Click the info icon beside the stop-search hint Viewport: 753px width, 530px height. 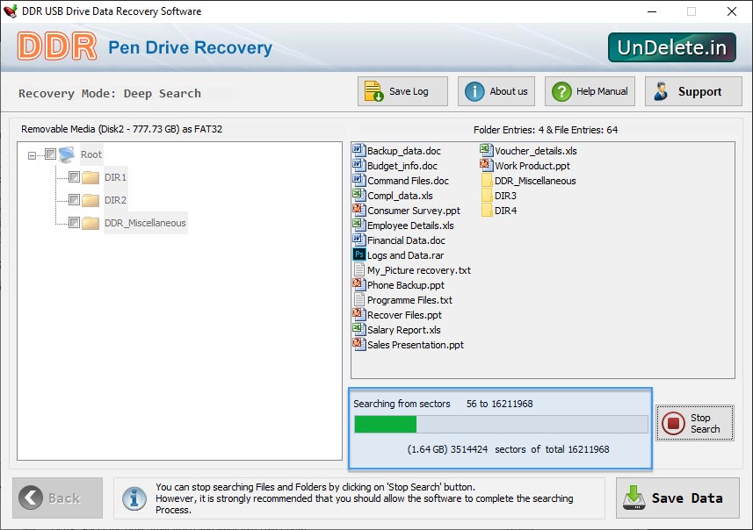pos(134,498)
